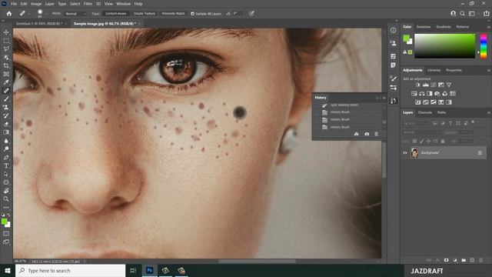Select the Dodge tool
The image size is (492, 277).
click(6, 149)
